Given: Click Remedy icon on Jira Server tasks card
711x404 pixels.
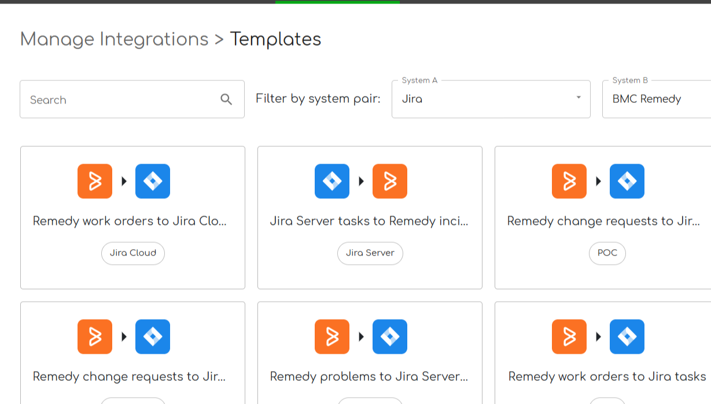Looking at the screenshot, I should click(390, 181).
